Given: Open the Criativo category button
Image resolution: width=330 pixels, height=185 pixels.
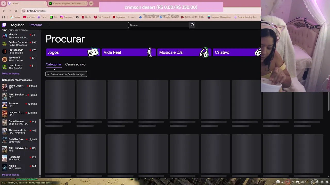Looking at the screenshot, I should [237, 52].
